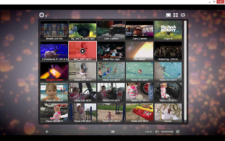Click the playback seek bar handle
The height and width of the screenshot is (141, 225).
click(113, 131)
